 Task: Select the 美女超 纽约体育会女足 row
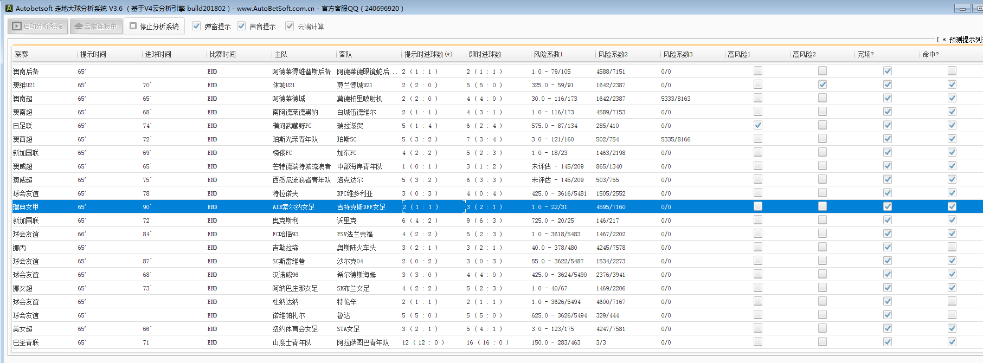(295, 329)
